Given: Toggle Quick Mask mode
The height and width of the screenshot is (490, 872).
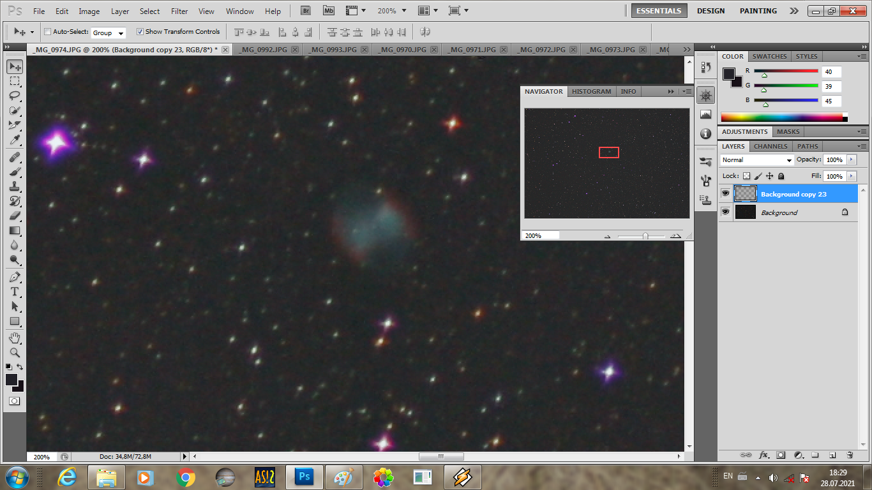Looking at the screenshot, I should pyautogui.click(x=14, y=401).
